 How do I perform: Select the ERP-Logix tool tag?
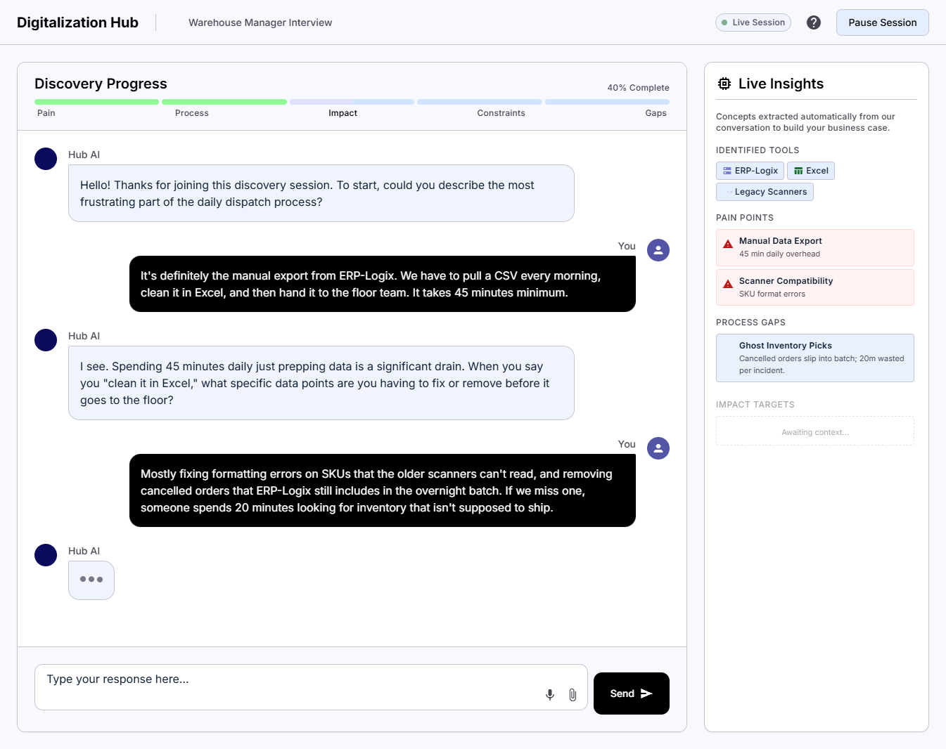click(x=750, y=171)
